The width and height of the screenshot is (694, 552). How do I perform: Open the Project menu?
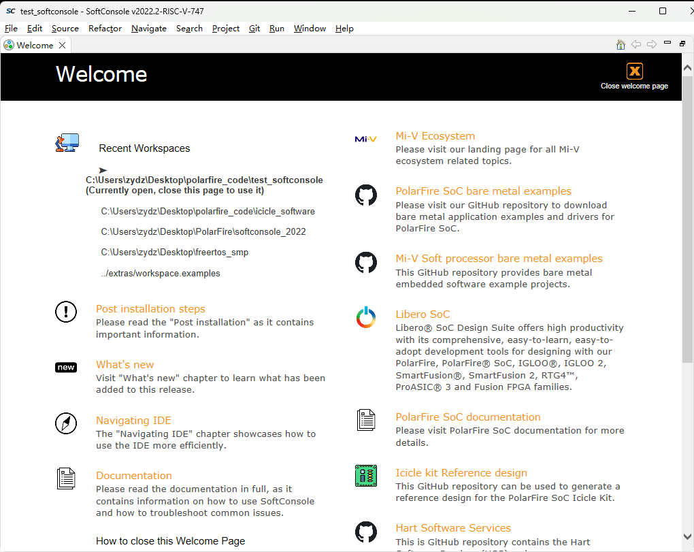226,29
